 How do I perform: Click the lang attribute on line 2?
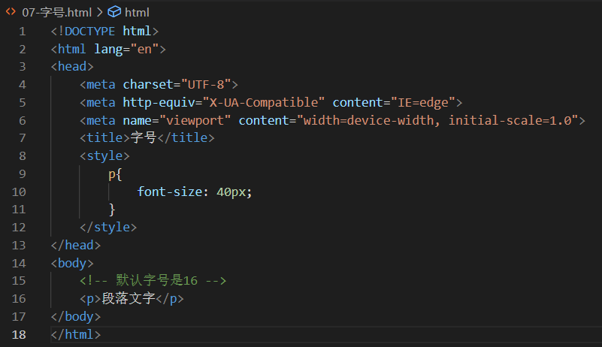tap(108, 49)
